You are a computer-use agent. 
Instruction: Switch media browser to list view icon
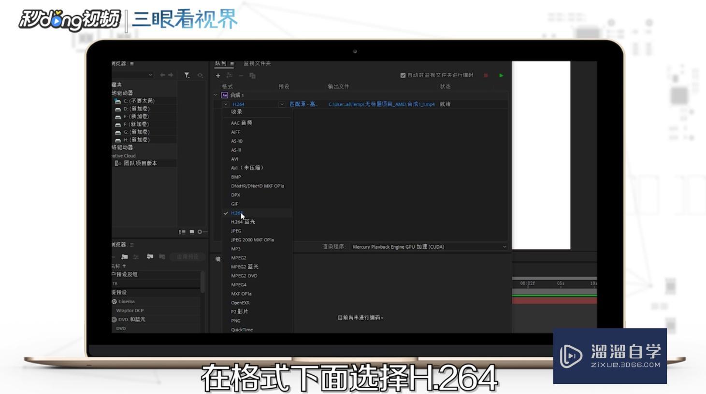tap(182, 232)
